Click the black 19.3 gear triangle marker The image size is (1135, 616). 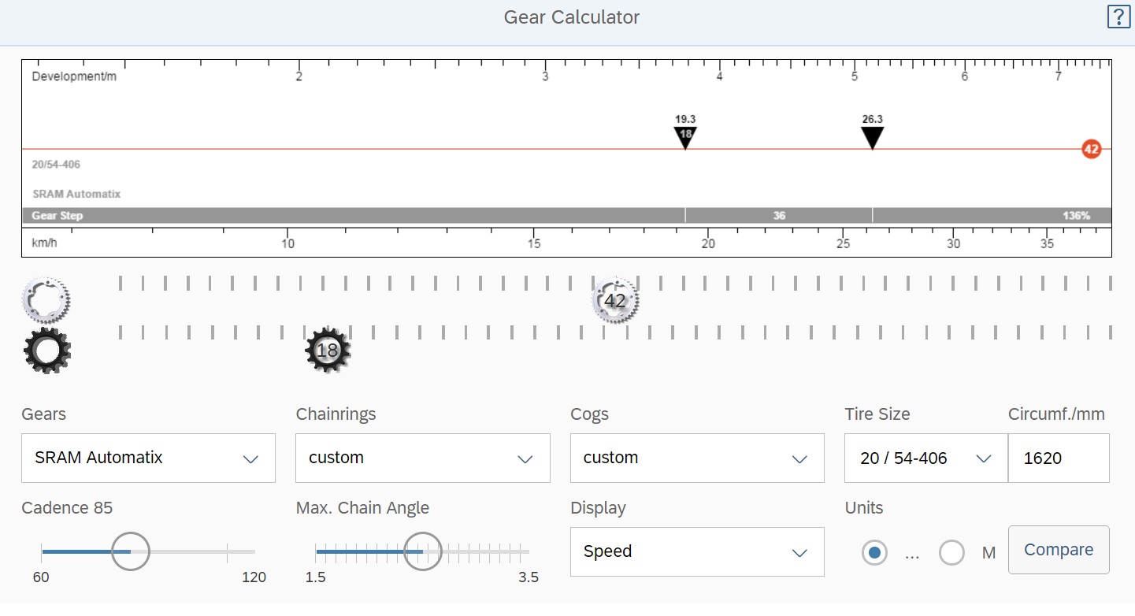685,136
